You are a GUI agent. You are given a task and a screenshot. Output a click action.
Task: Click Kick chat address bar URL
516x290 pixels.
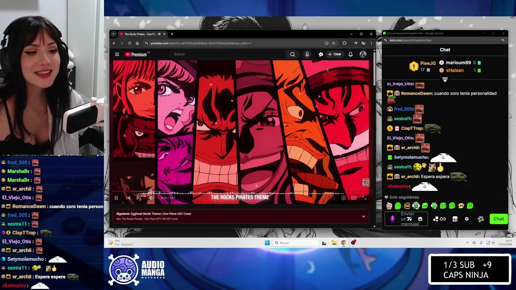tap(410, 40)
